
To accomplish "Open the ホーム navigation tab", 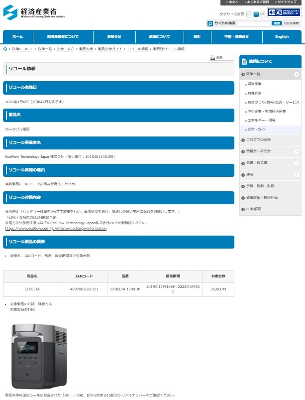I will point(18,37).
